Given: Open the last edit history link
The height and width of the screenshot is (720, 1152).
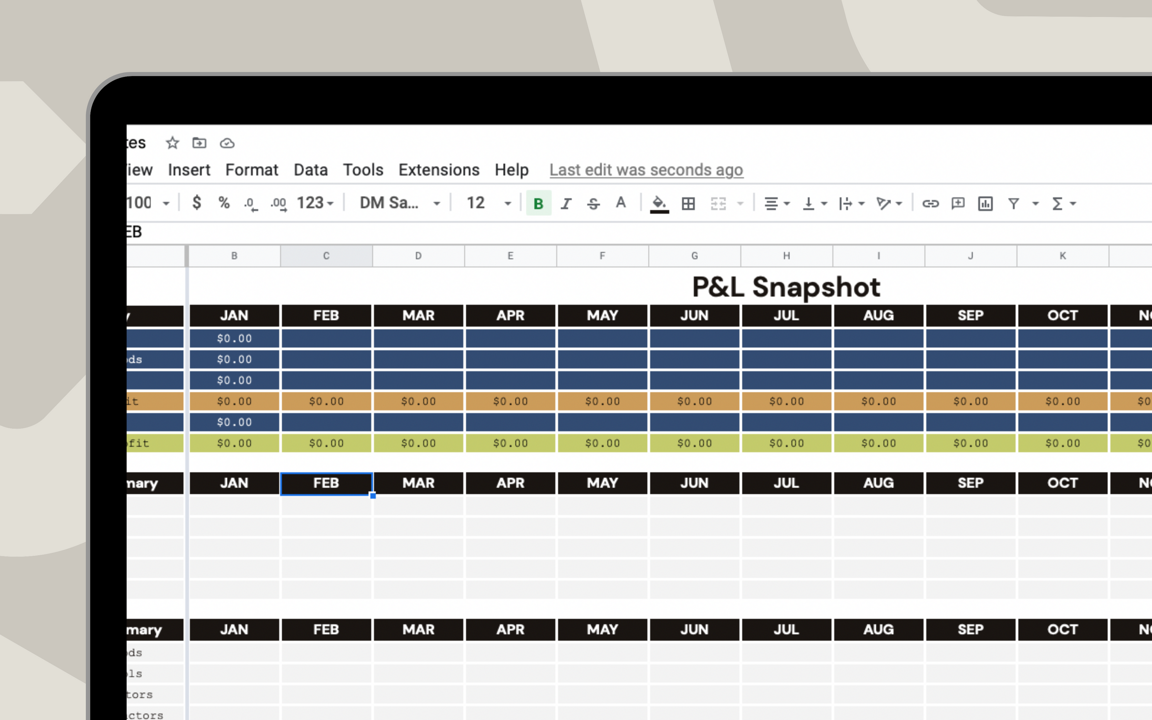Looking at the screenshot, I should (646, 170).
